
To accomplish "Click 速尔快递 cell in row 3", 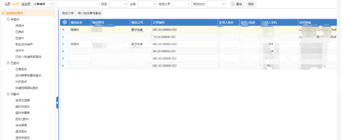I will [141, 44].
